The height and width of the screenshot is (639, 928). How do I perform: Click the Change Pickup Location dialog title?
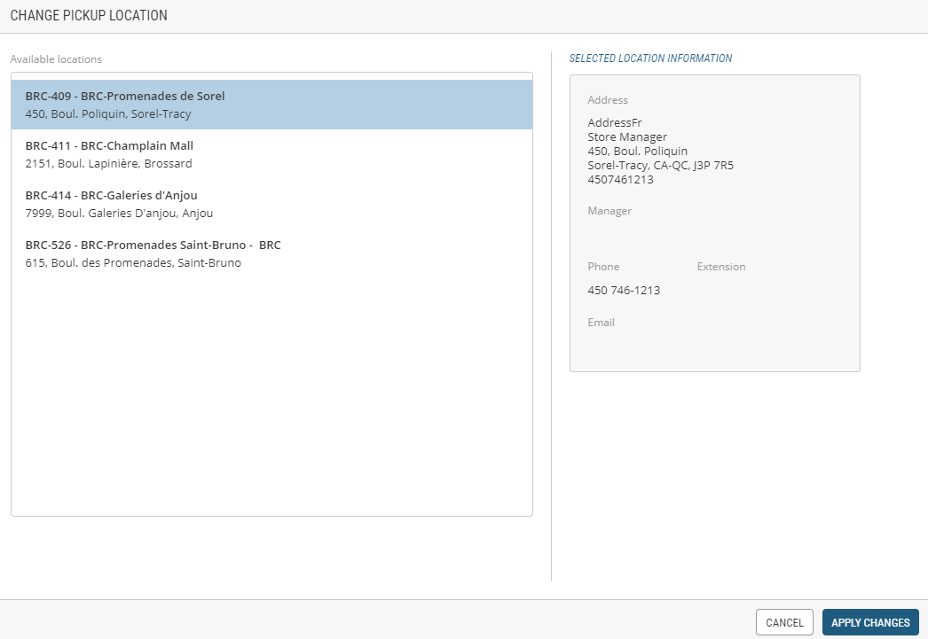tap(89, 16)
